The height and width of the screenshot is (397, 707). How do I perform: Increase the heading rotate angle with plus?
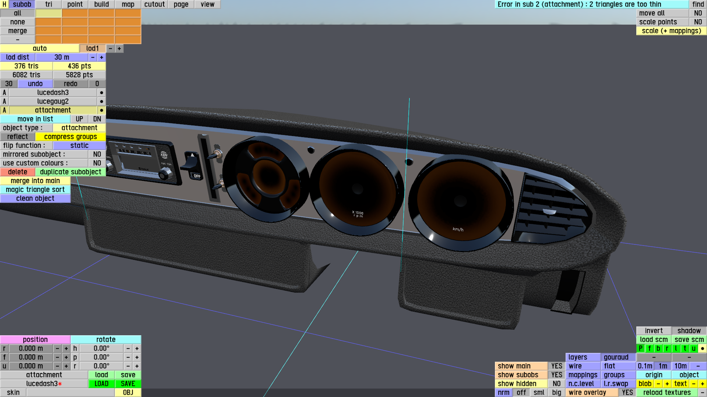(x=137, y=348)
